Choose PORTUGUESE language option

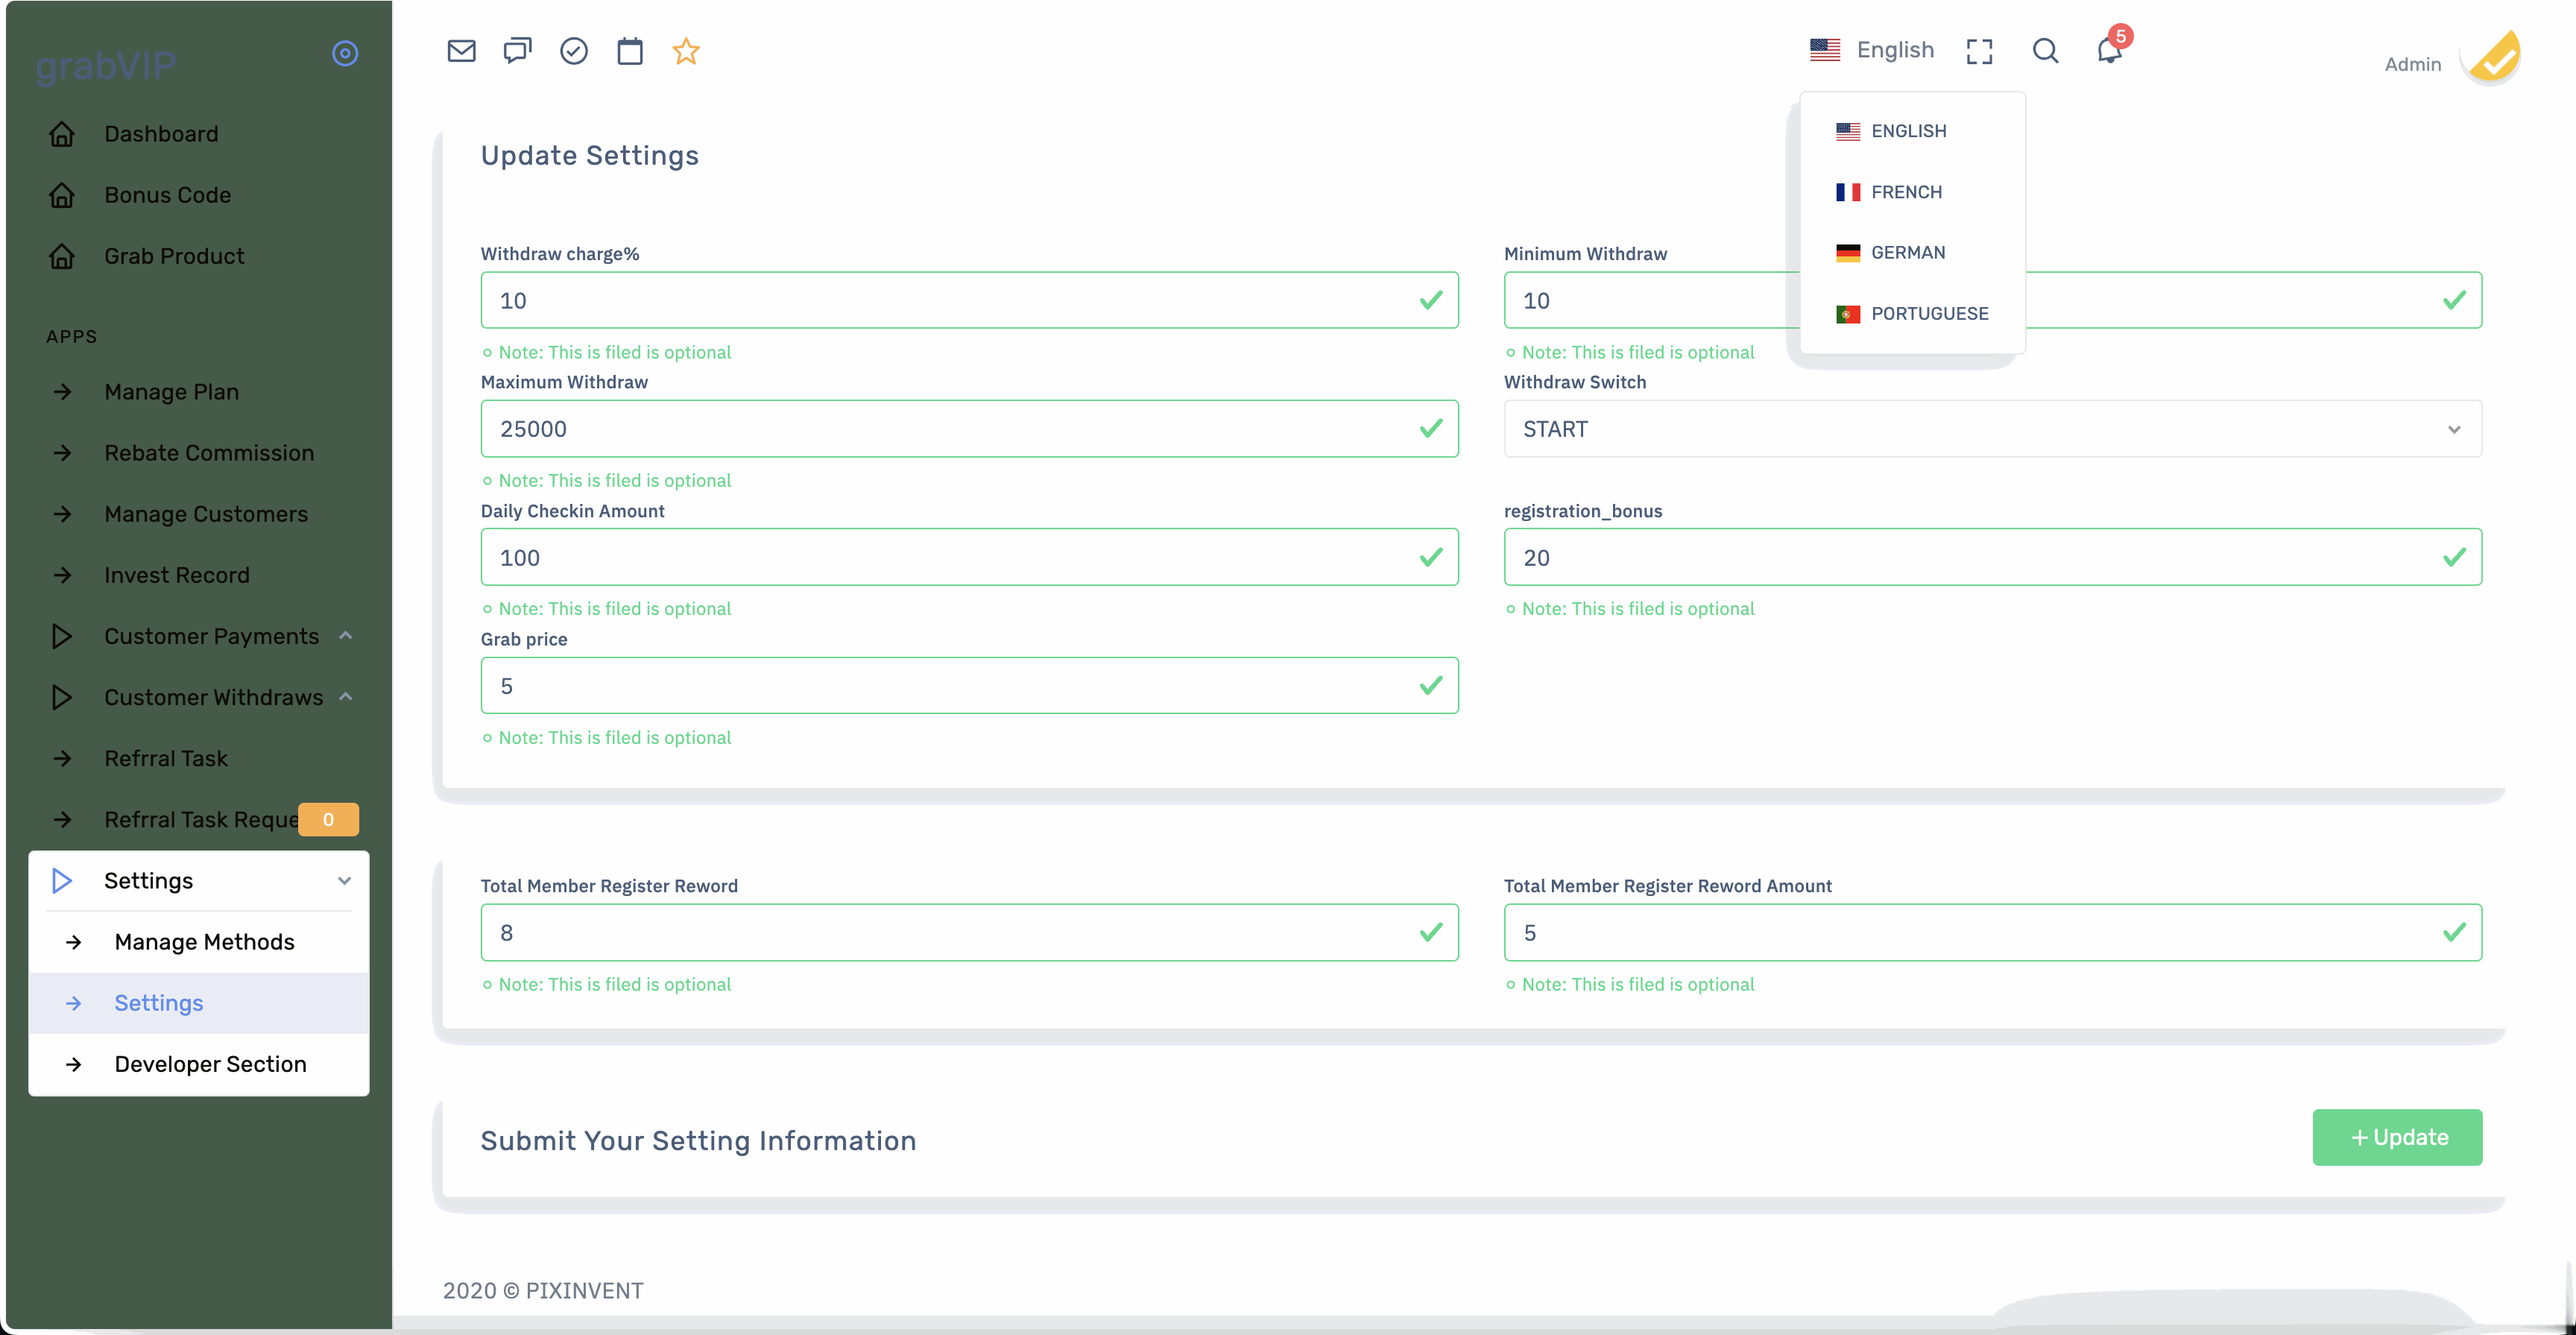(1928, 314)
